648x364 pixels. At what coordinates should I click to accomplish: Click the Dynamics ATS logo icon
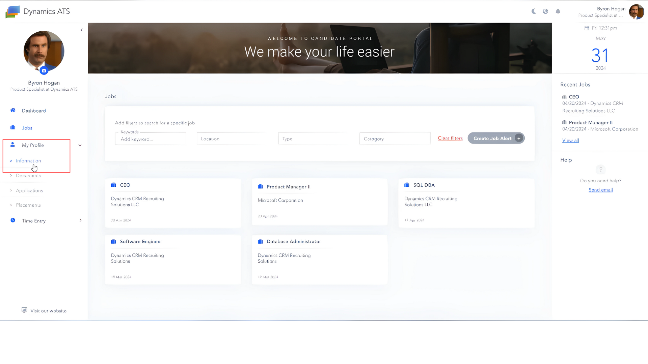[x=12, y=12]
